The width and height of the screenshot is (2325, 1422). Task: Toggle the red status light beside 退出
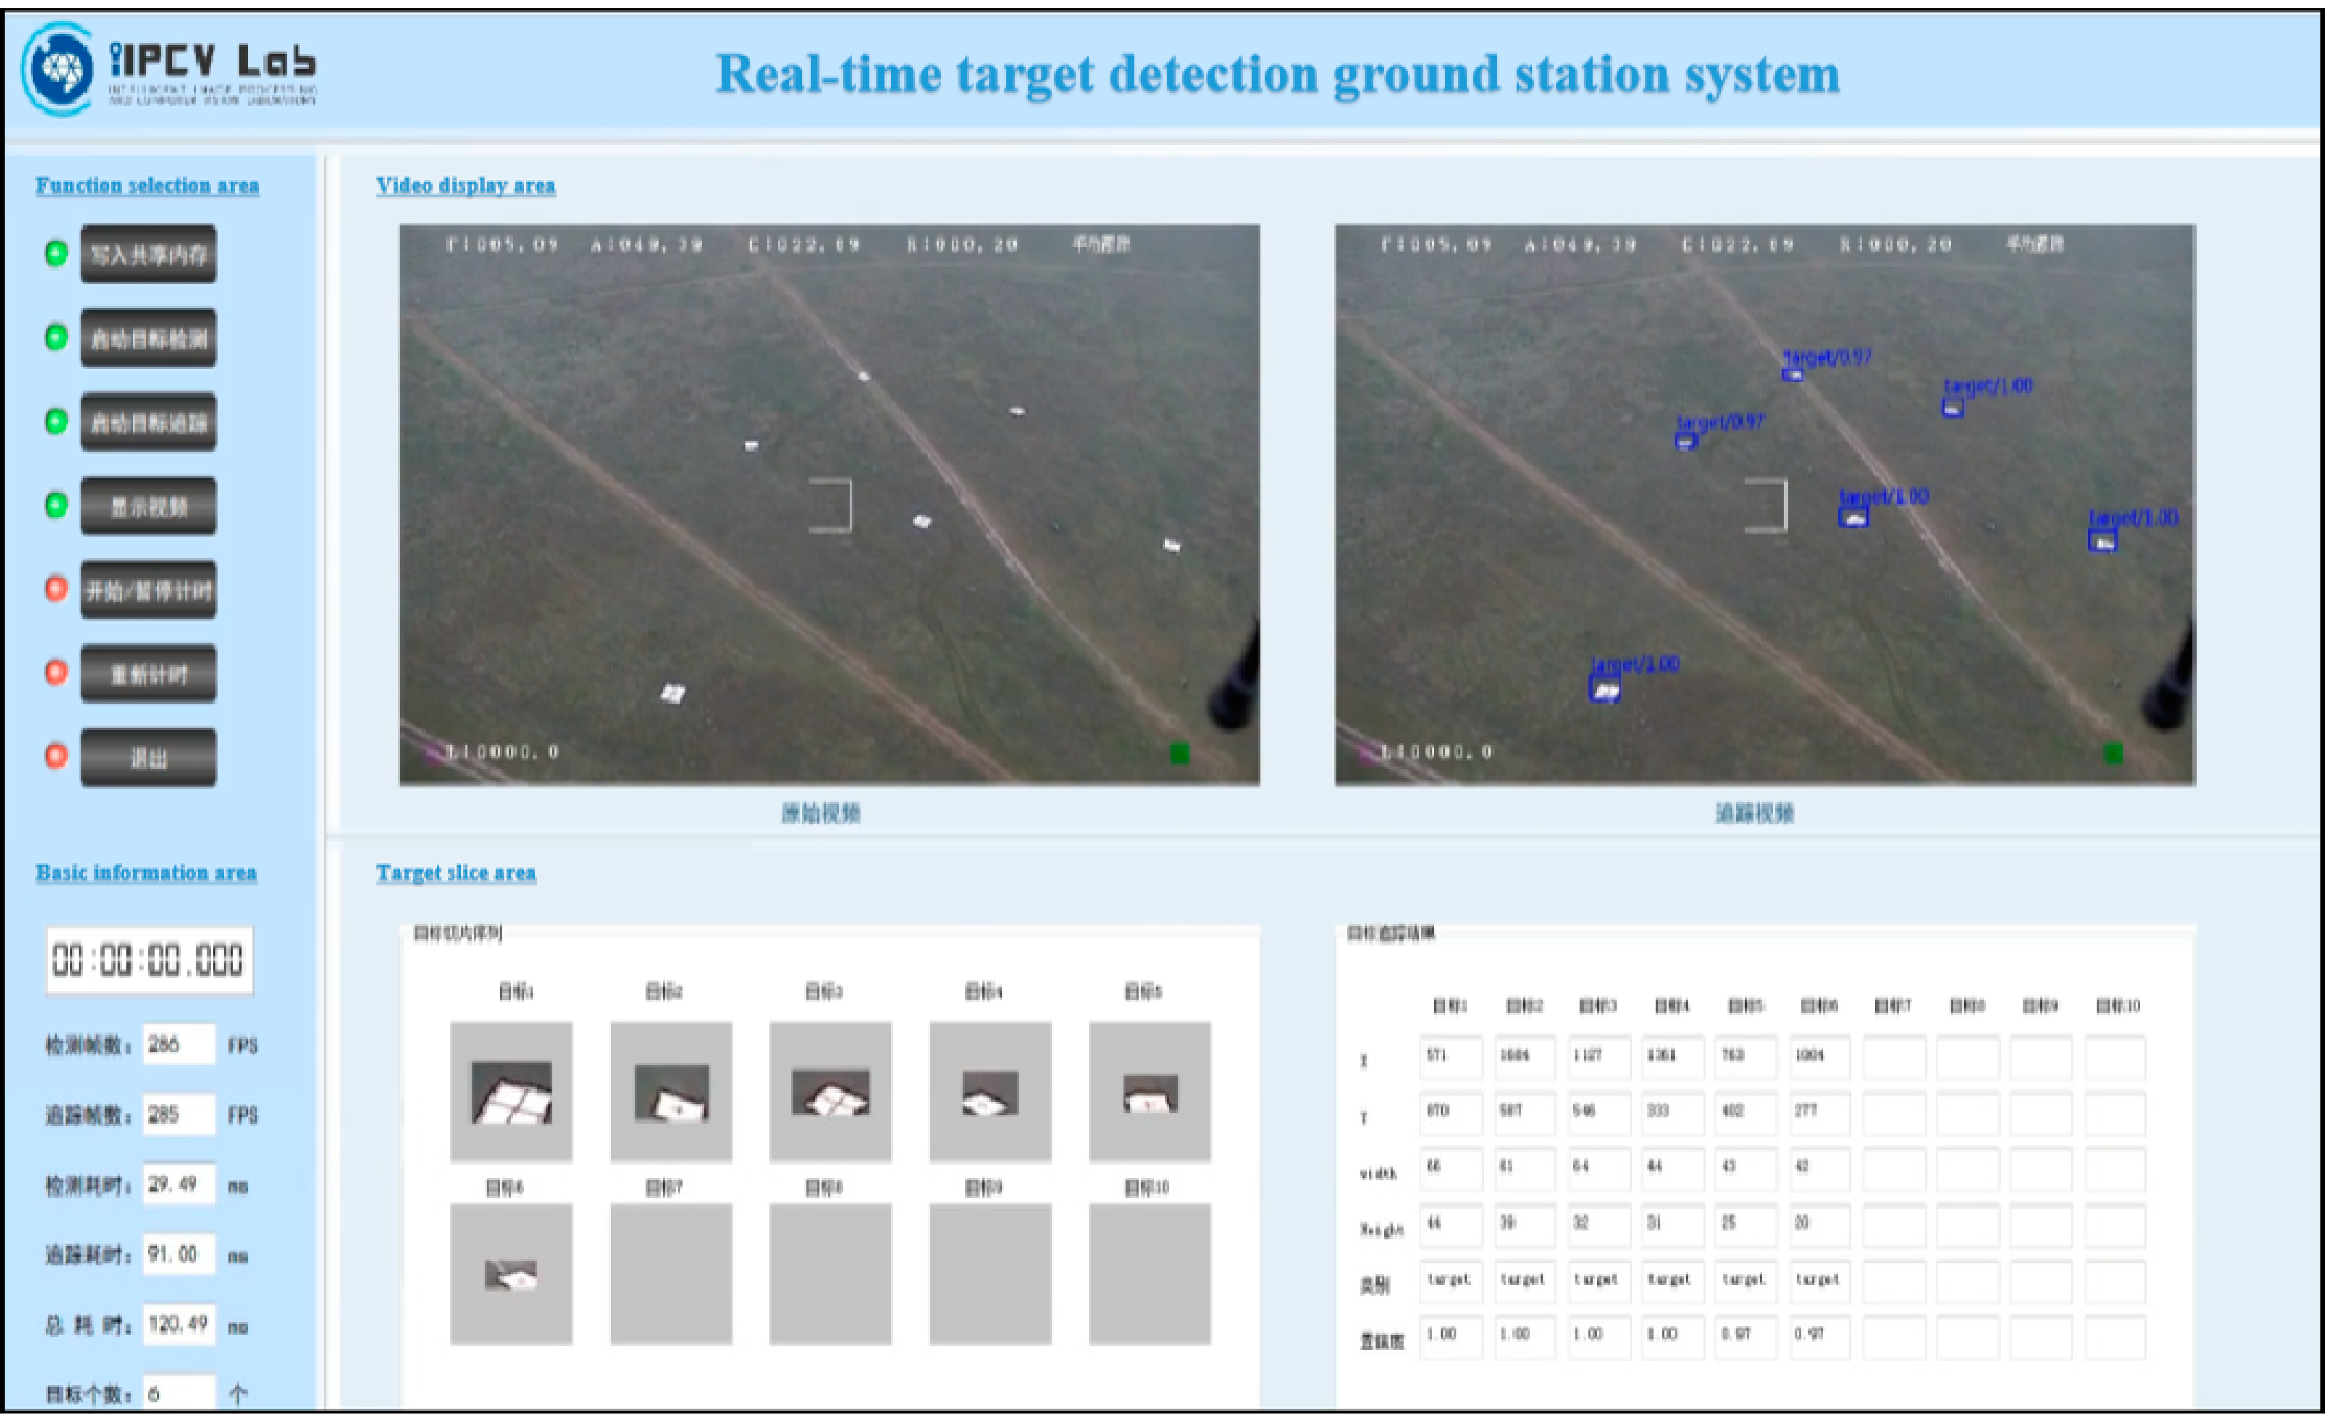[56, 757]
